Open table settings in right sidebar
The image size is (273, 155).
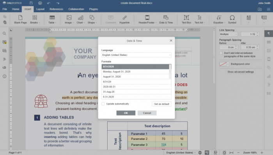[x=269, y=42]
